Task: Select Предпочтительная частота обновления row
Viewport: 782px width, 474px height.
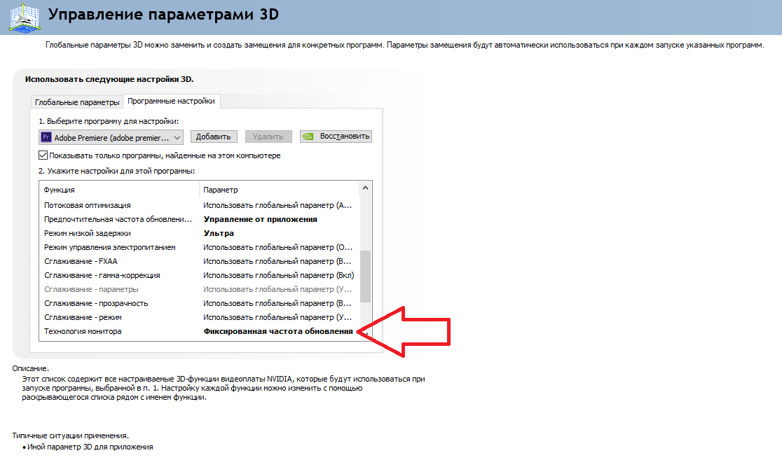Action: click(x=199, y=219)
